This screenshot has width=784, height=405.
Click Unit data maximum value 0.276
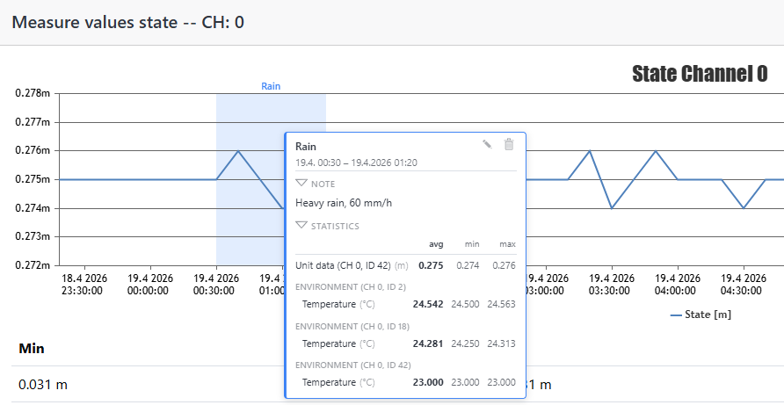pos(504,265)
